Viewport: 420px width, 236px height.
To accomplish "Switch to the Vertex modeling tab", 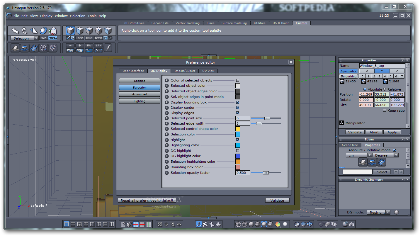I will [188, 23].
